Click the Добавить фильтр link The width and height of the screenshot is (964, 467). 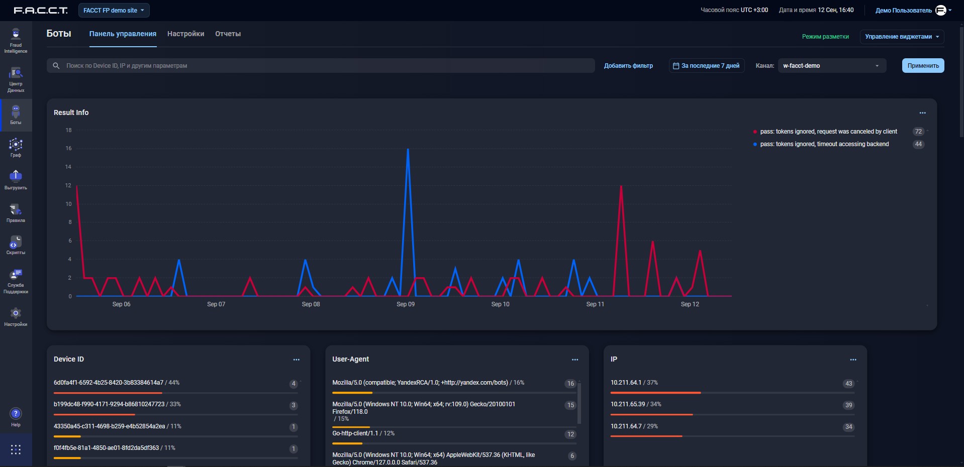(628, 66)
